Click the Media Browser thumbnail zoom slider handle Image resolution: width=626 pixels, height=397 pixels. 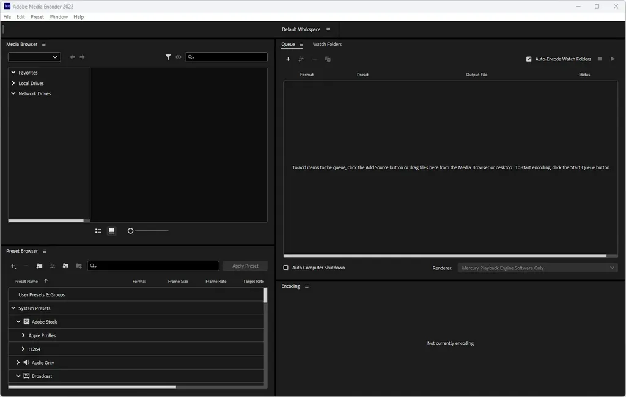[130, 231]
